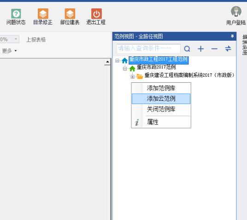247x220 pixels.
Task: Choose 关闭范例库 in context menu
Action: (x=161, y=109)
